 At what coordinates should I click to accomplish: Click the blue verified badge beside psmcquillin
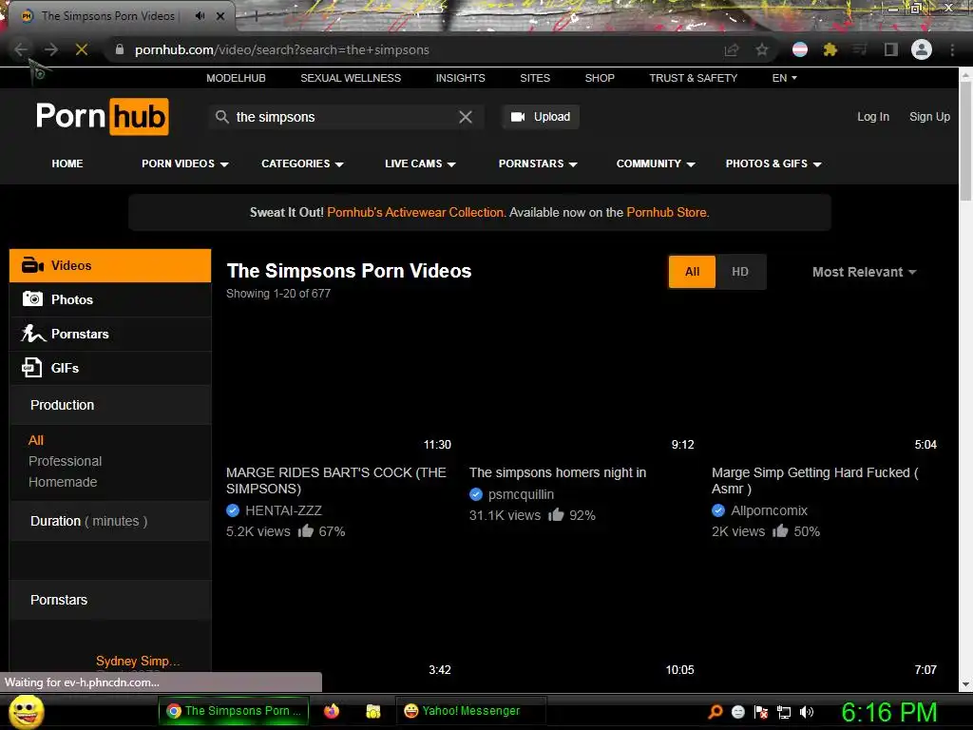(476, 494)
